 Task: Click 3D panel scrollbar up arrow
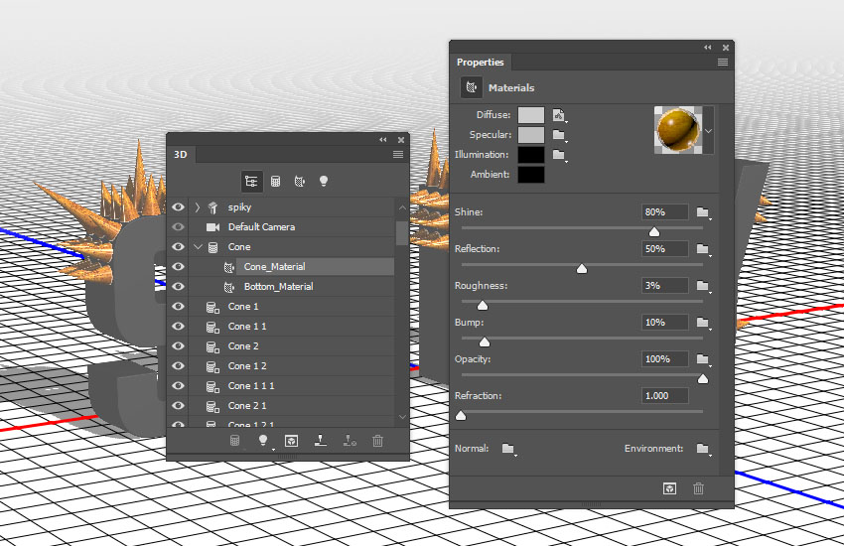pos(402,207)
